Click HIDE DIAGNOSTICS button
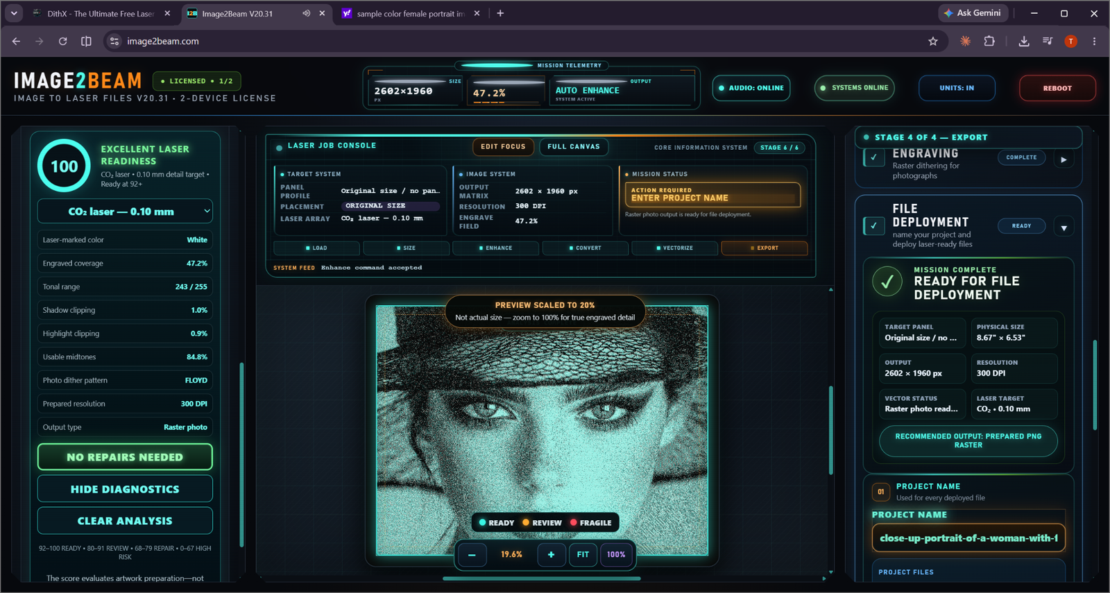Viewport: 1110px width, 593px height. 125,489
